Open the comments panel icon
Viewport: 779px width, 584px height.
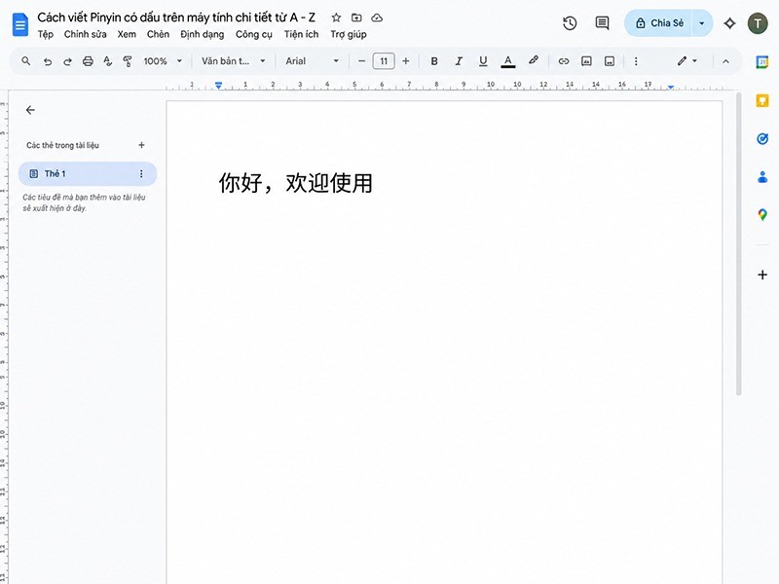click(602, 22)
